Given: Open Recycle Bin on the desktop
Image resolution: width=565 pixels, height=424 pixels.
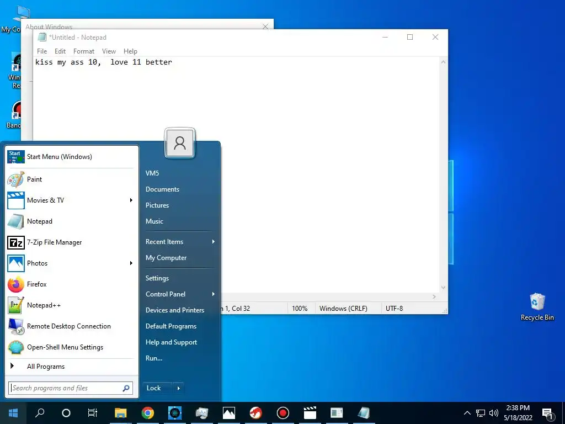Looking at the screenshot, I should tap(537, 307).
